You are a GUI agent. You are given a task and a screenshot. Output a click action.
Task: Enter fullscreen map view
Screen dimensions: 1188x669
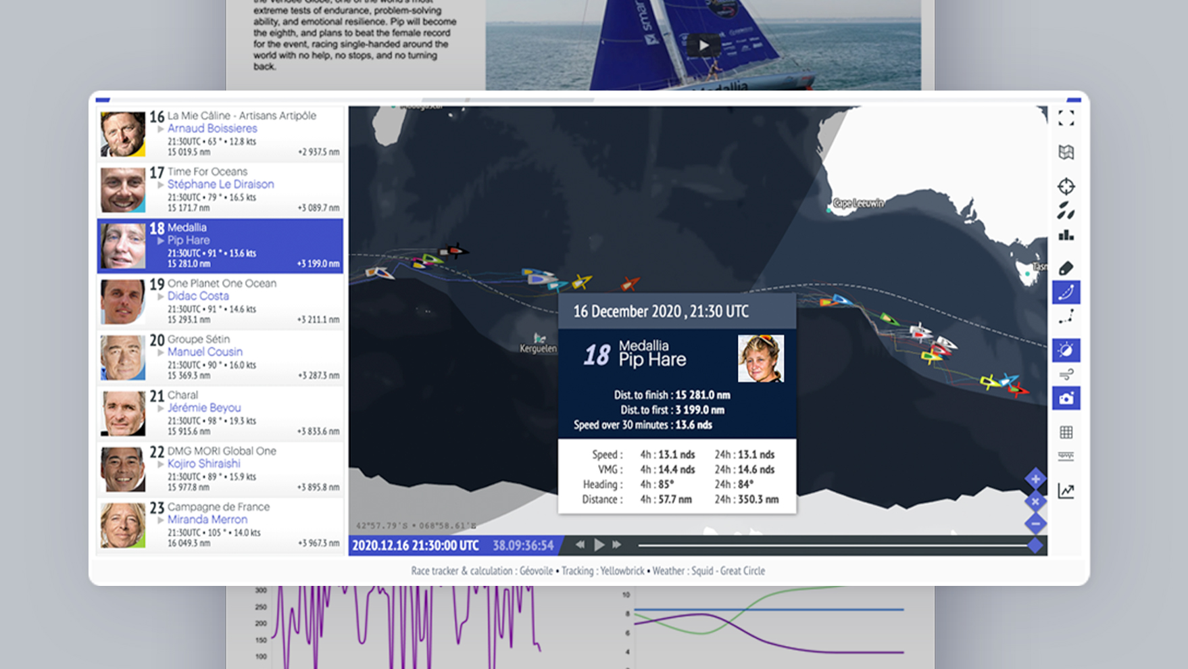point(1066,118)
